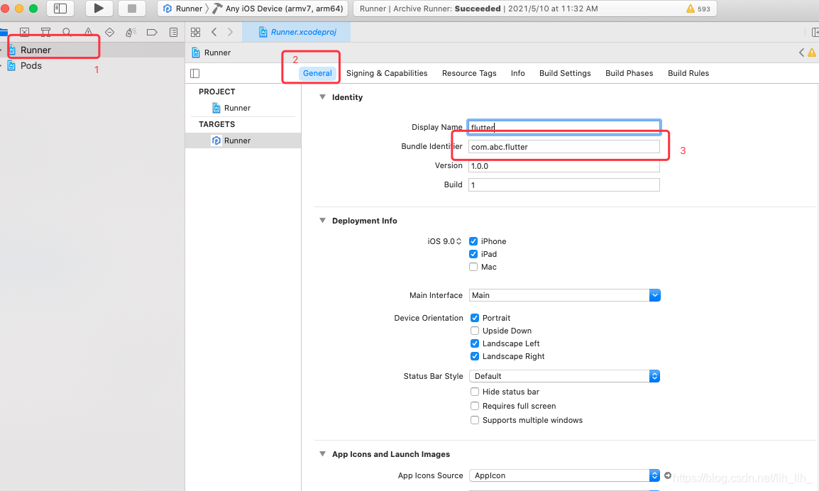Enable Requires full screen

[475, 406]
